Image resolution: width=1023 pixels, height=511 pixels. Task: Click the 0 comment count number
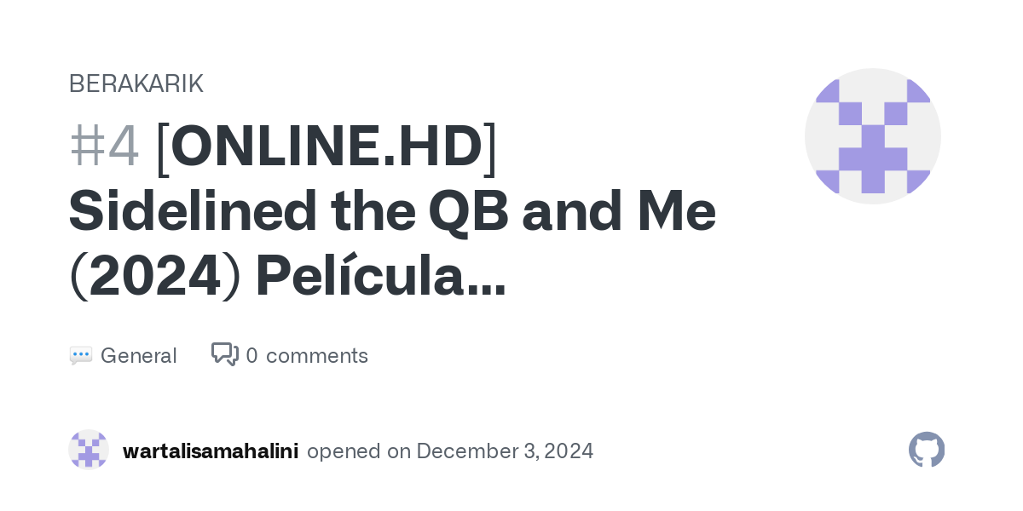251,356
